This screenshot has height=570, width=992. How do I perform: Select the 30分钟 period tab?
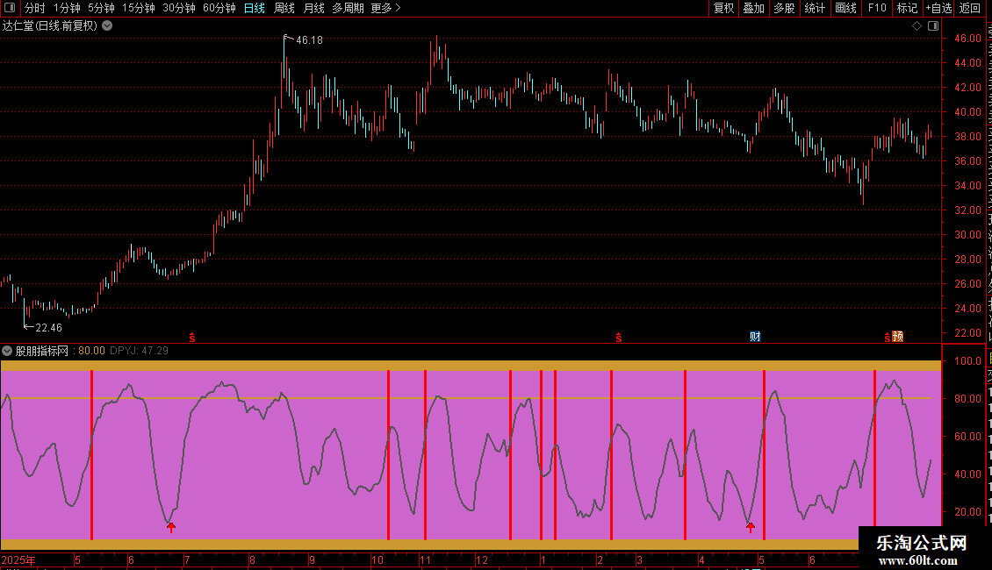point(179,8)
